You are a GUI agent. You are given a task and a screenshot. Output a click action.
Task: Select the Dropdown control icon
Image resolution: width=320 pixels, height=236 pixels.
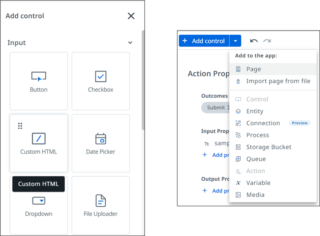click(38, 200)
